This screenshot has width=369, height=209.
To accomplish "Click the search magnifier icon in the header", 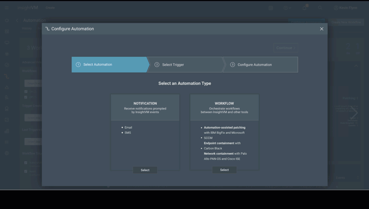I will click(320, 8).
